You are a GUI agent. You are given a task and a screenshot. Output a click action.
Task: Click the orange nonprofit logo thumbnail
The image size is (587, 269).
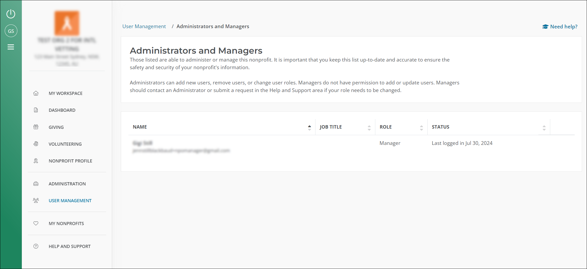(67, 23)
